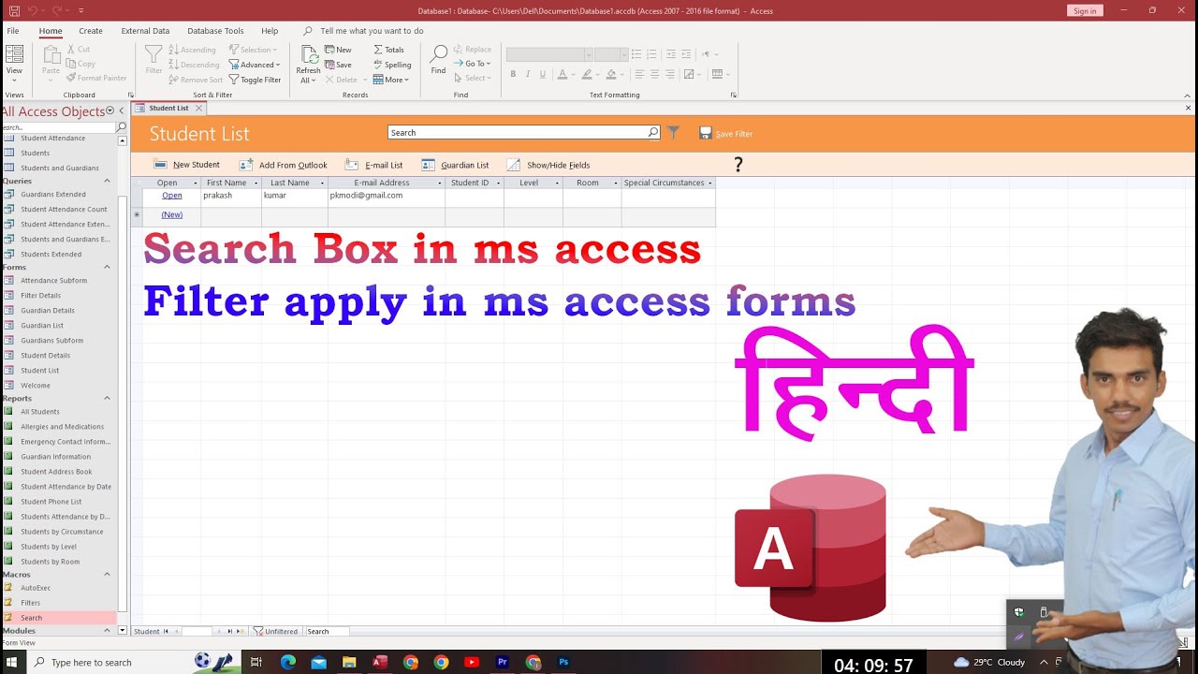
Task: Open the Special Circumstances column dropdown arrow
Action: pyautogui.click(x=710, y=183)
